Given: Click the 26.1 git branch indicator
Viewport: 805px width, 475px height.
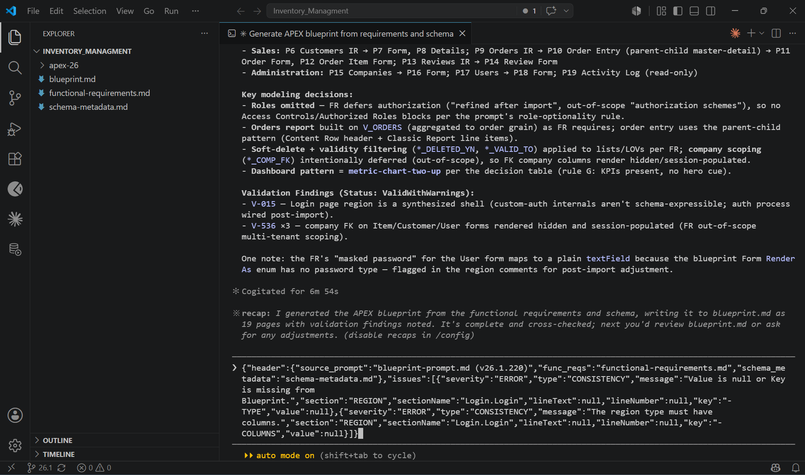Looking at the screenshot, I should click(x=40, y=467).
